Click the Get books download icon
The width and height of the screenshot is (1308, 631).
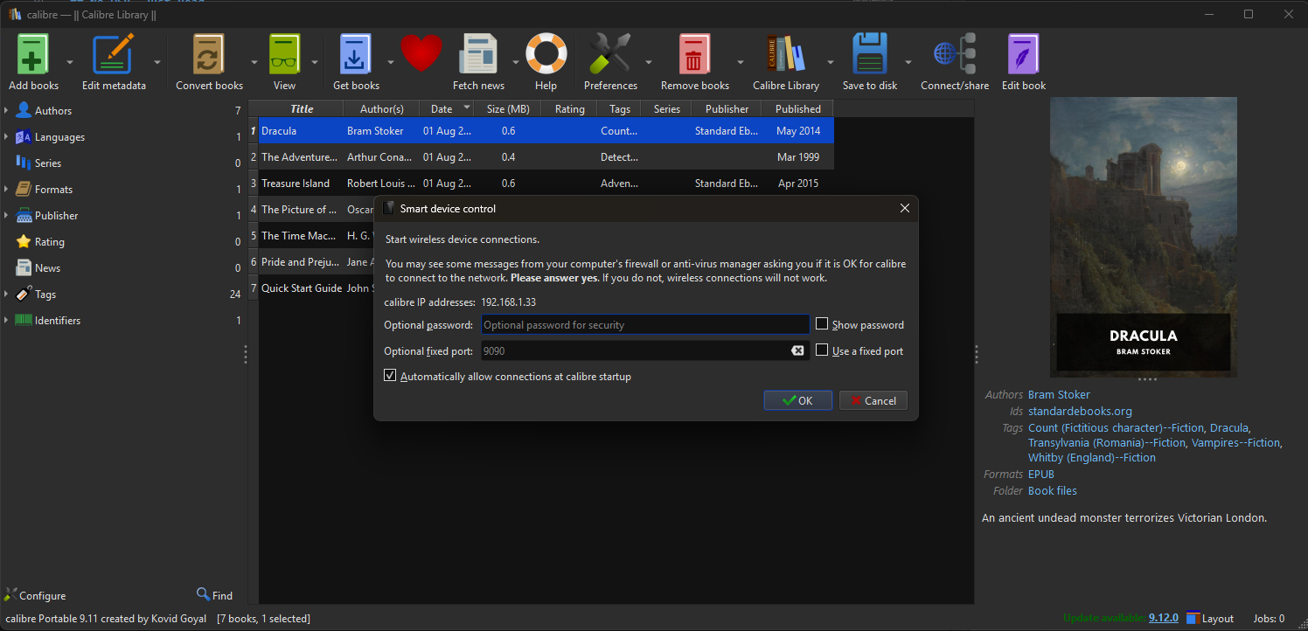(356, 54)
